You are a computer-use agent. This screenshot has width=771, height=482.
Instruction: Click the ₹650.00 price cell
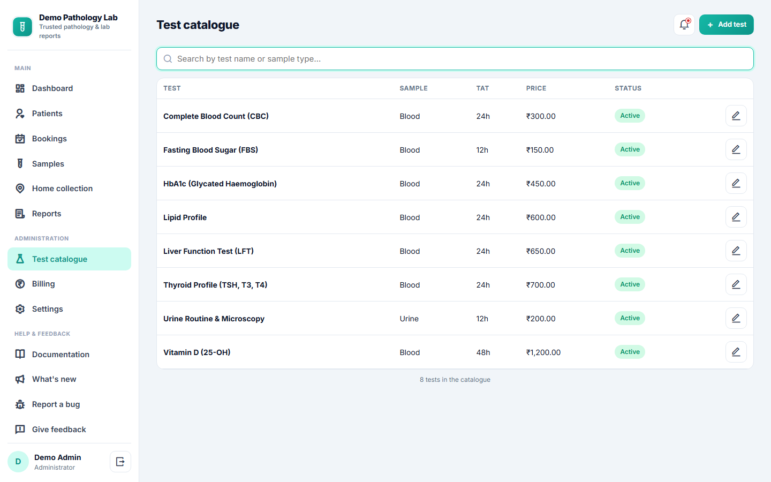[541, 251]
